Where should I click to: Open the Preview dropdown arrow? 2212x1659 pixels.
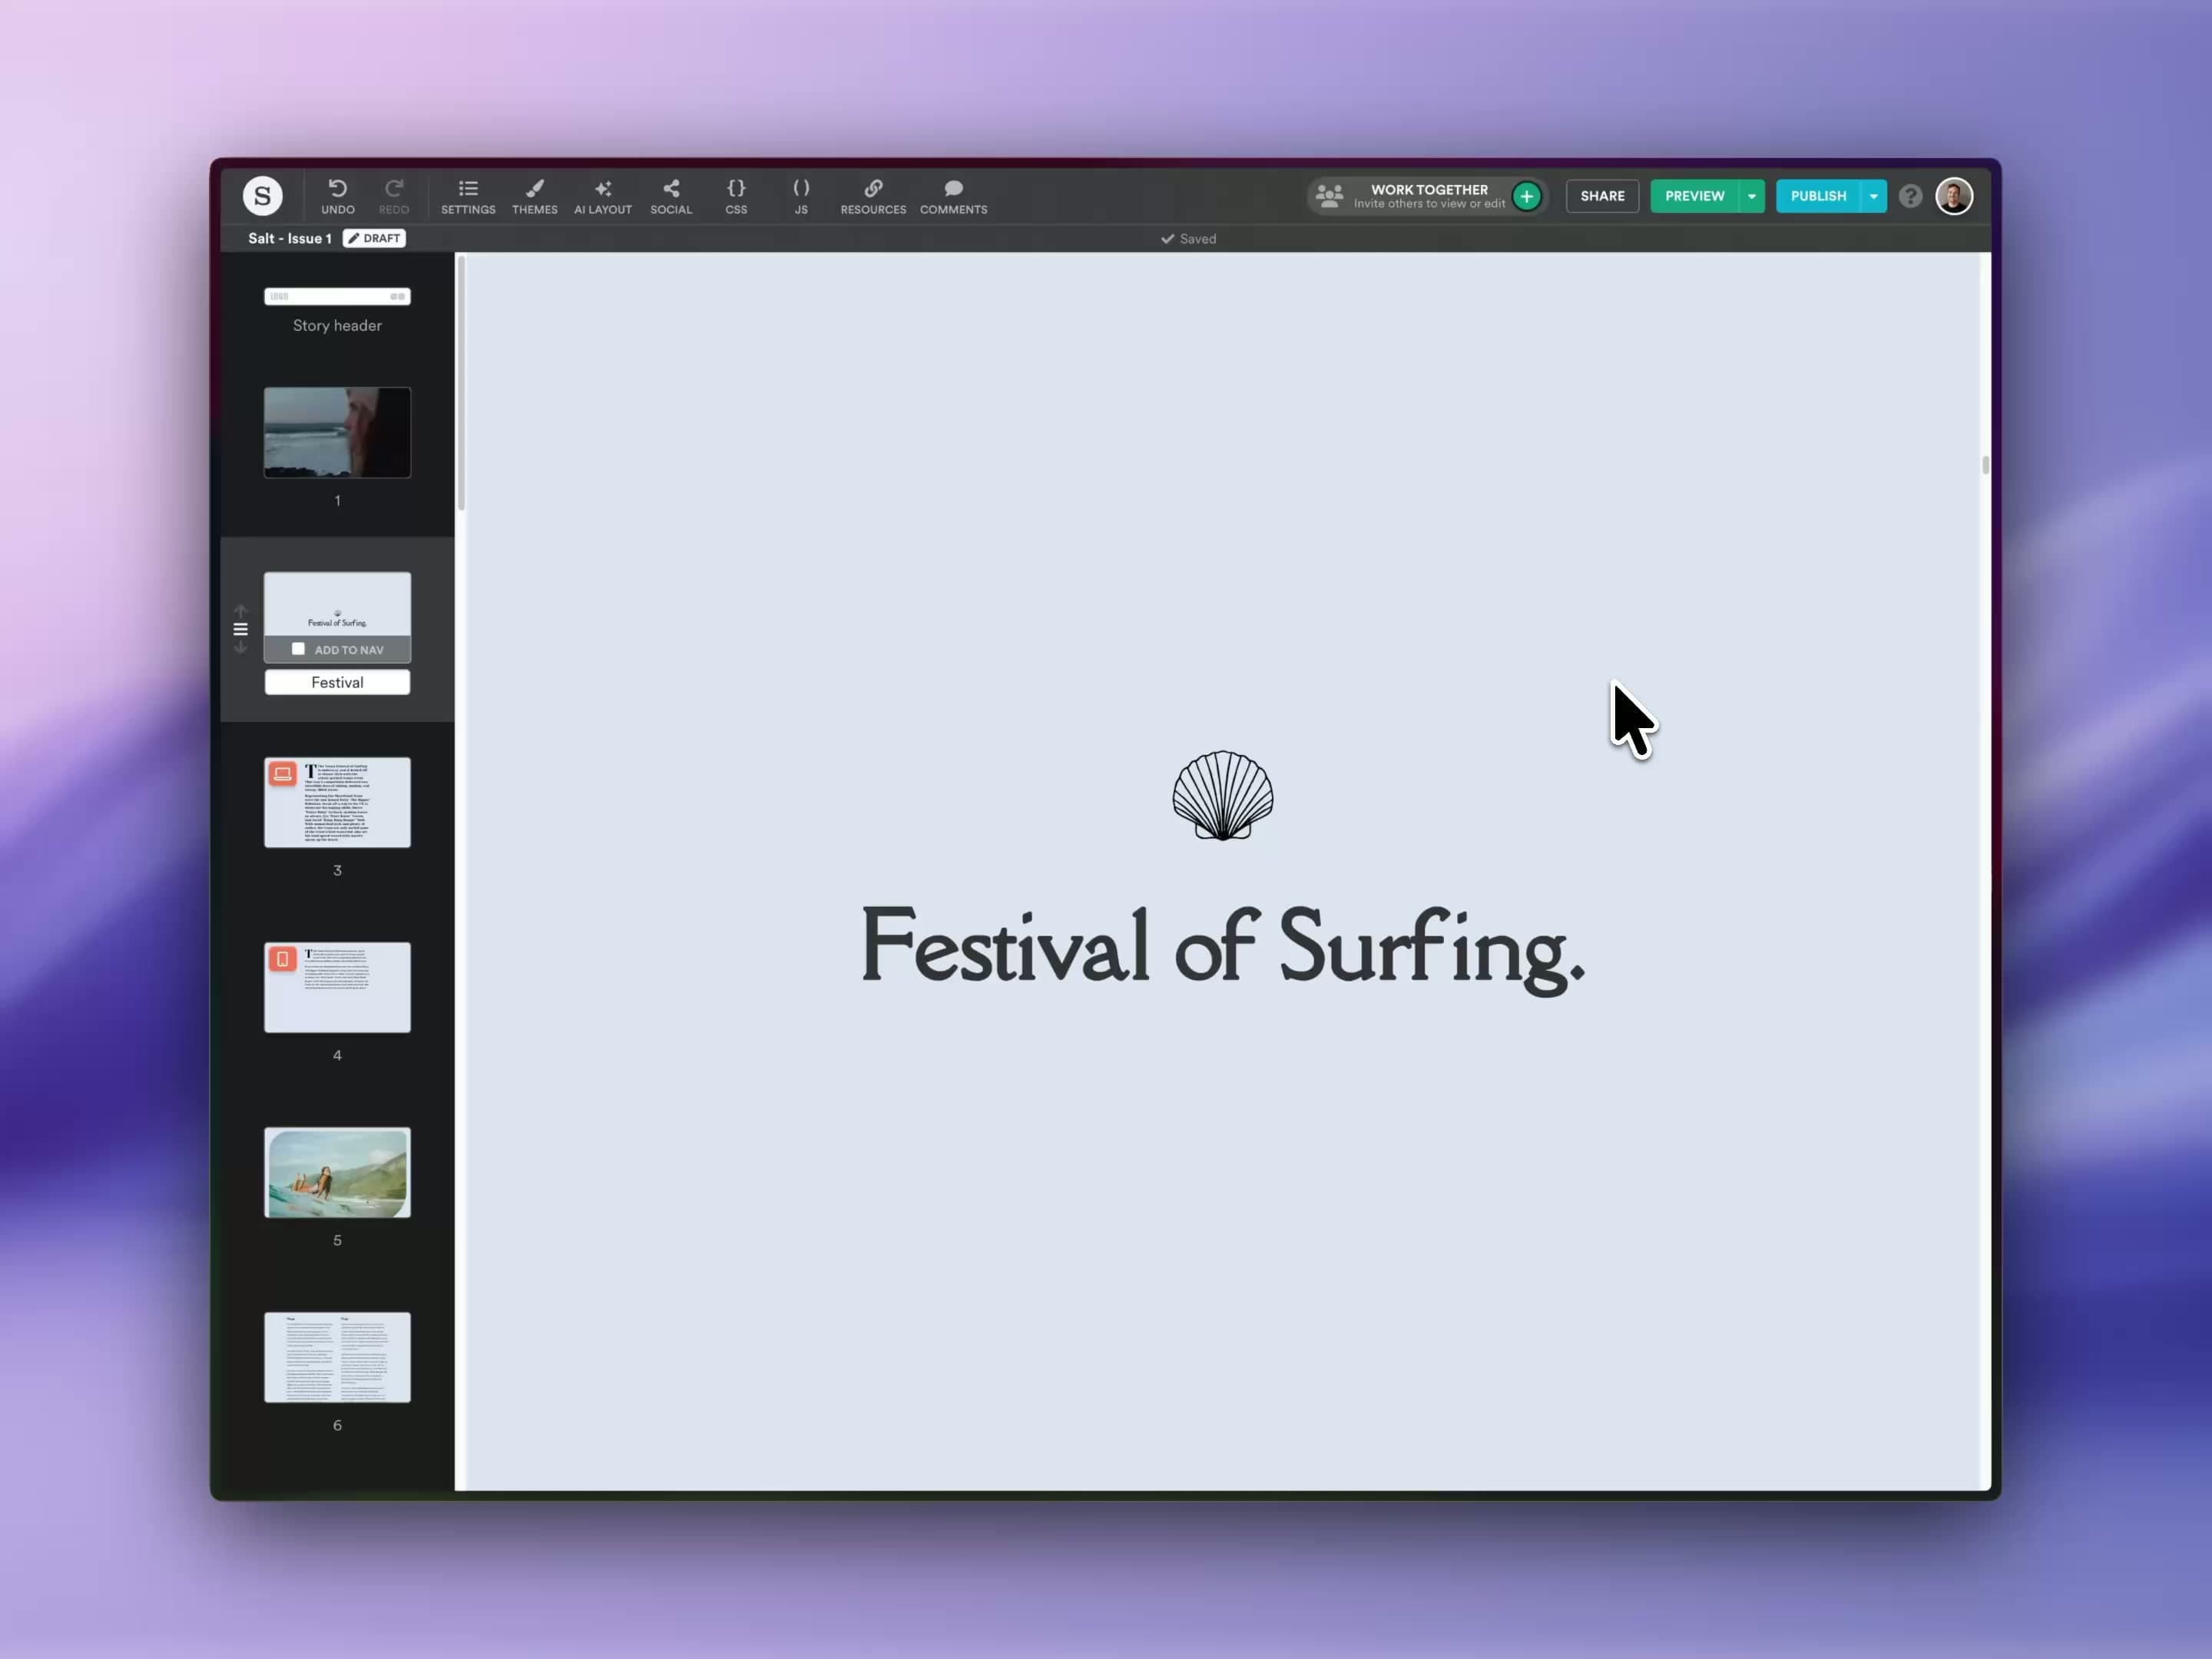click(1751, 196)
